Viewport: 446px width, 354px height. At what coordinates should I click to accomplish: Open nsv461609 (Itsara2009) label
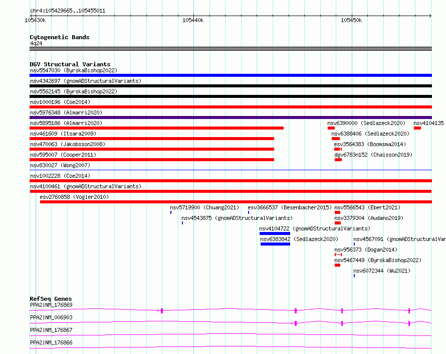(x=63, y=134)
